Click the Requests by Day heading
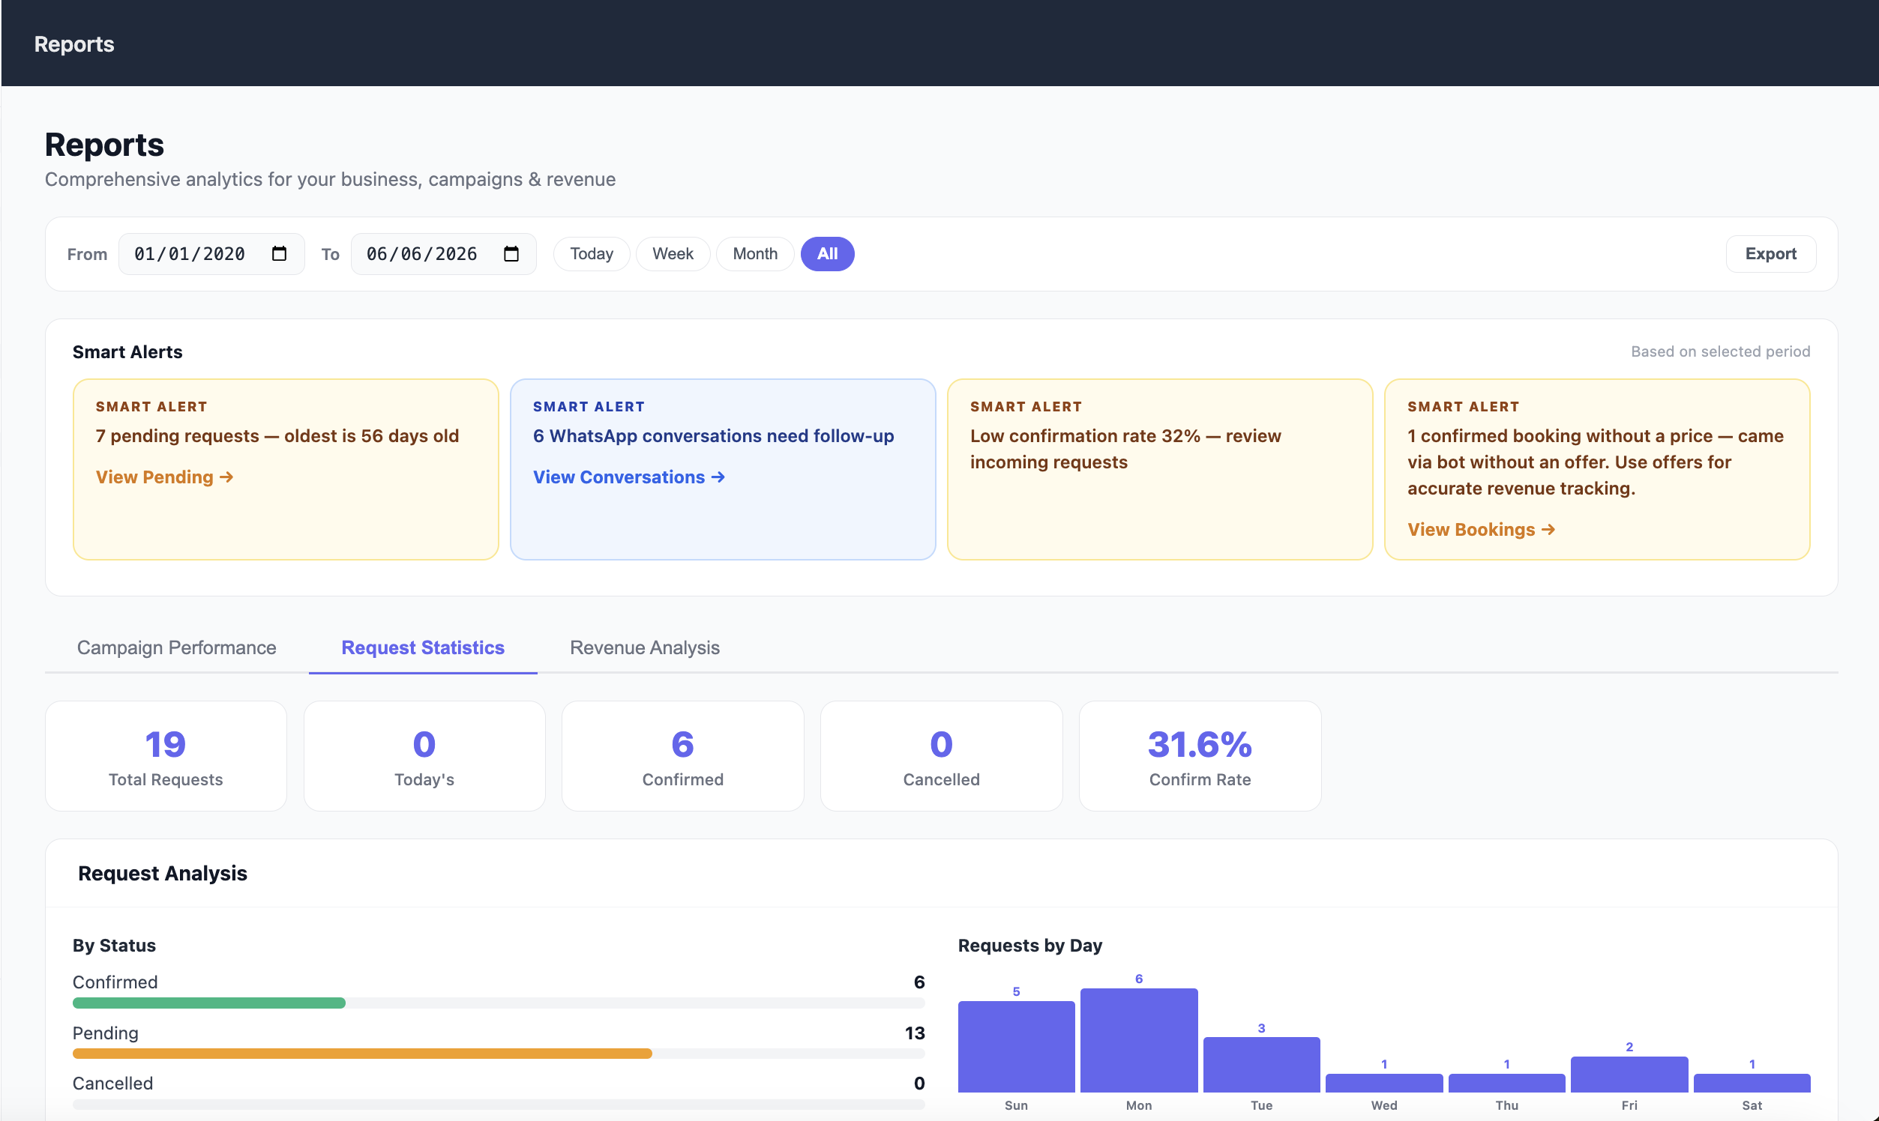This screenshot has height=1121, width=1879. tap(1029, 946)
